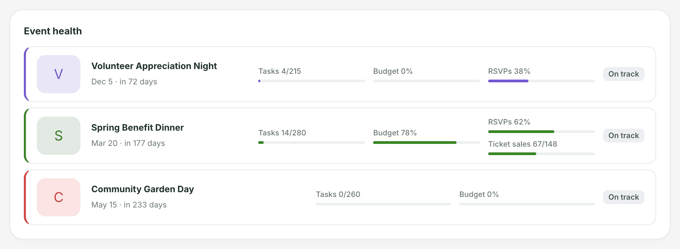Click the Tasks 14/280 progress bar
The width and height of the screenshot is (680, 249).
coord(311,143)
